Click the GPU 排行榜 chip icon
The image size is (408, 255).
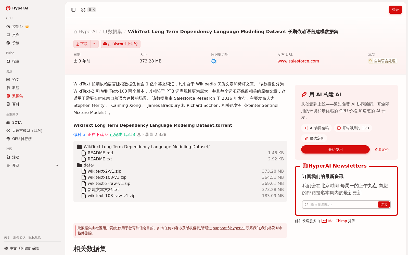click(8, 139)
